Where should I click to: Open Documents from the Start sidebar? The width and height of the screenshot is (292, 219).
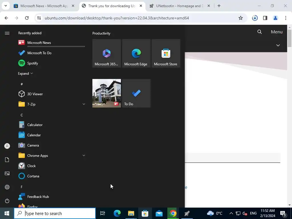(7, 160)
